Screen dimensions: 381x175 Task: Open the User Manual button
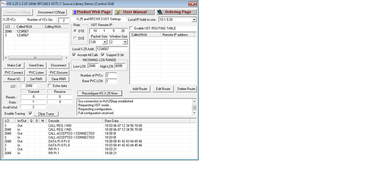pyautogui.click(x=134, y=12)
